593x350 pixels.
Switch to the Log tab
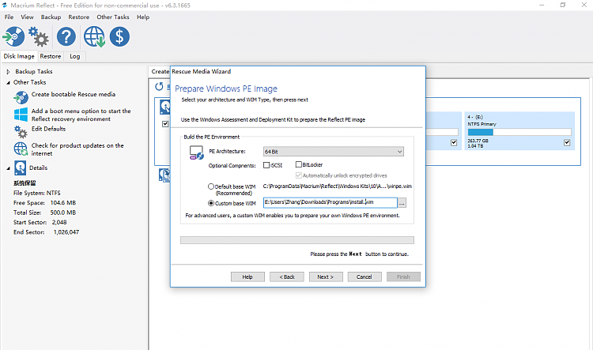tap(74, 56)
